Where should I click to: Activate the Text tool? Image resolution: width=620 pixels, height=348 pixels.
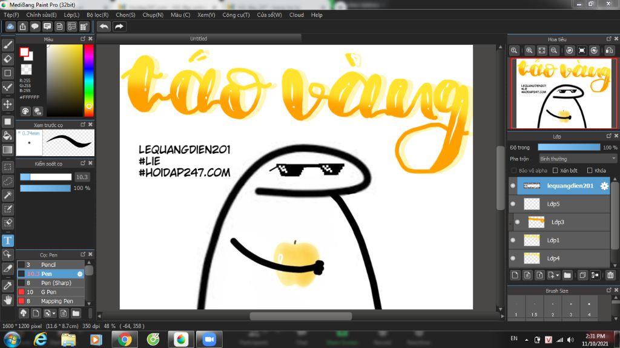[7, 240]
